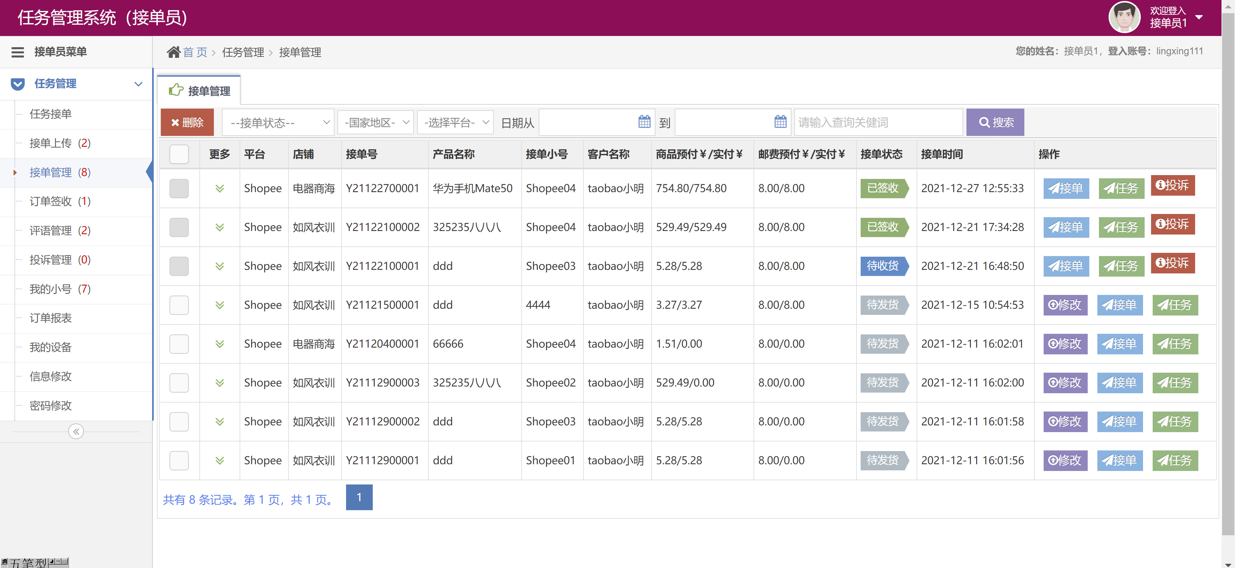Click 修改 button for order Y21121500001
Image resolution: width=1235 pixels, height=568 pixels.
coord(1065,305)
